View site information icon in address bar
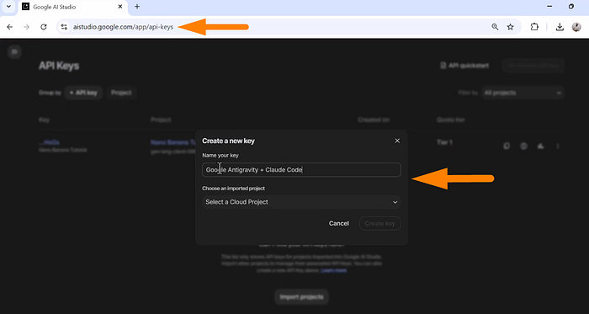589x314 pixels. tap(64, 27)
